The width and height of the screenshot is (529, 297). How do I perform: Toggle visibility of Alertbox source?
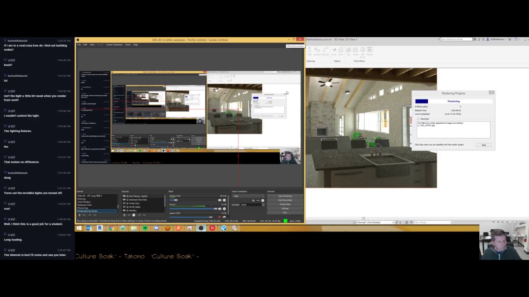(x=124, y=210)
